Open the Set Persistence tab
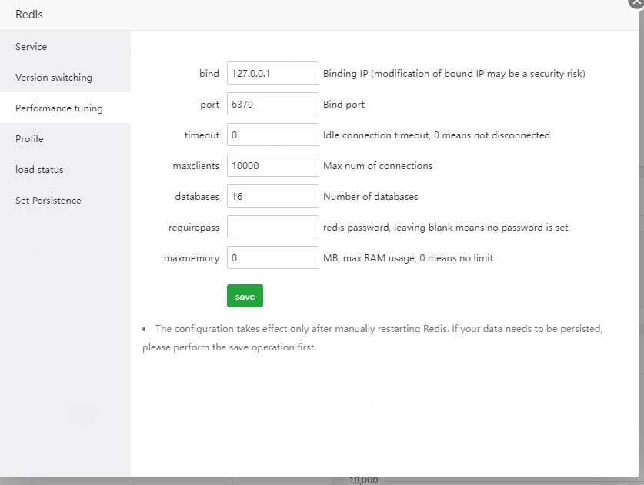Viewport: 644px width, 485px height. (x=48, y=201)
